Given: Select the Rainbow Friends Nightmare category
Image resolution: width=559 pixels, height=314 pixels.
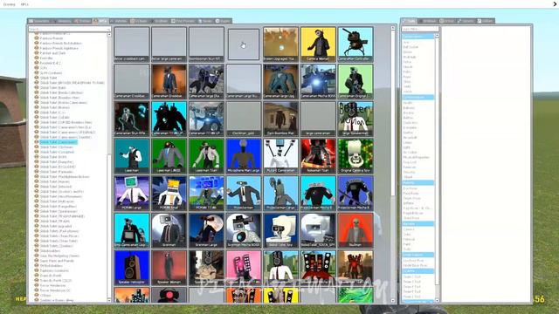Looking at the screenshot, I should (59, 48).
